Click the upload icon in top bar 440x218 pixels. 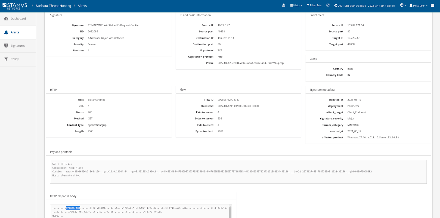pos(284,5)
